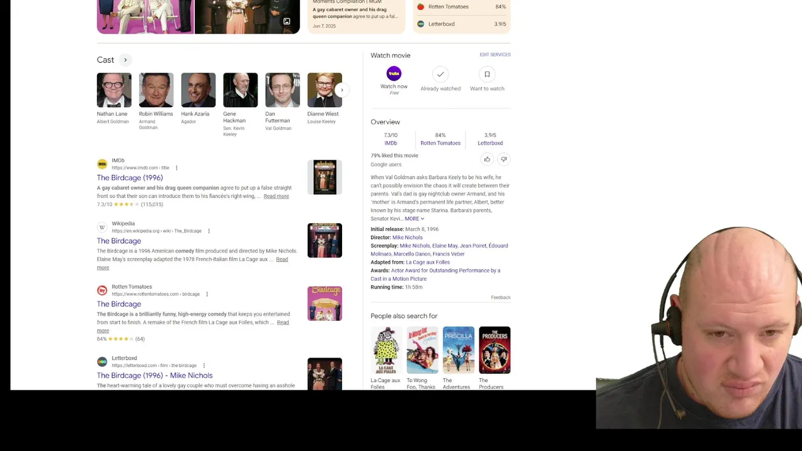This screenshot has height=451, width=802.
Task: Open Jean Poiret screenplay link
Action: (x=473, y=246)
